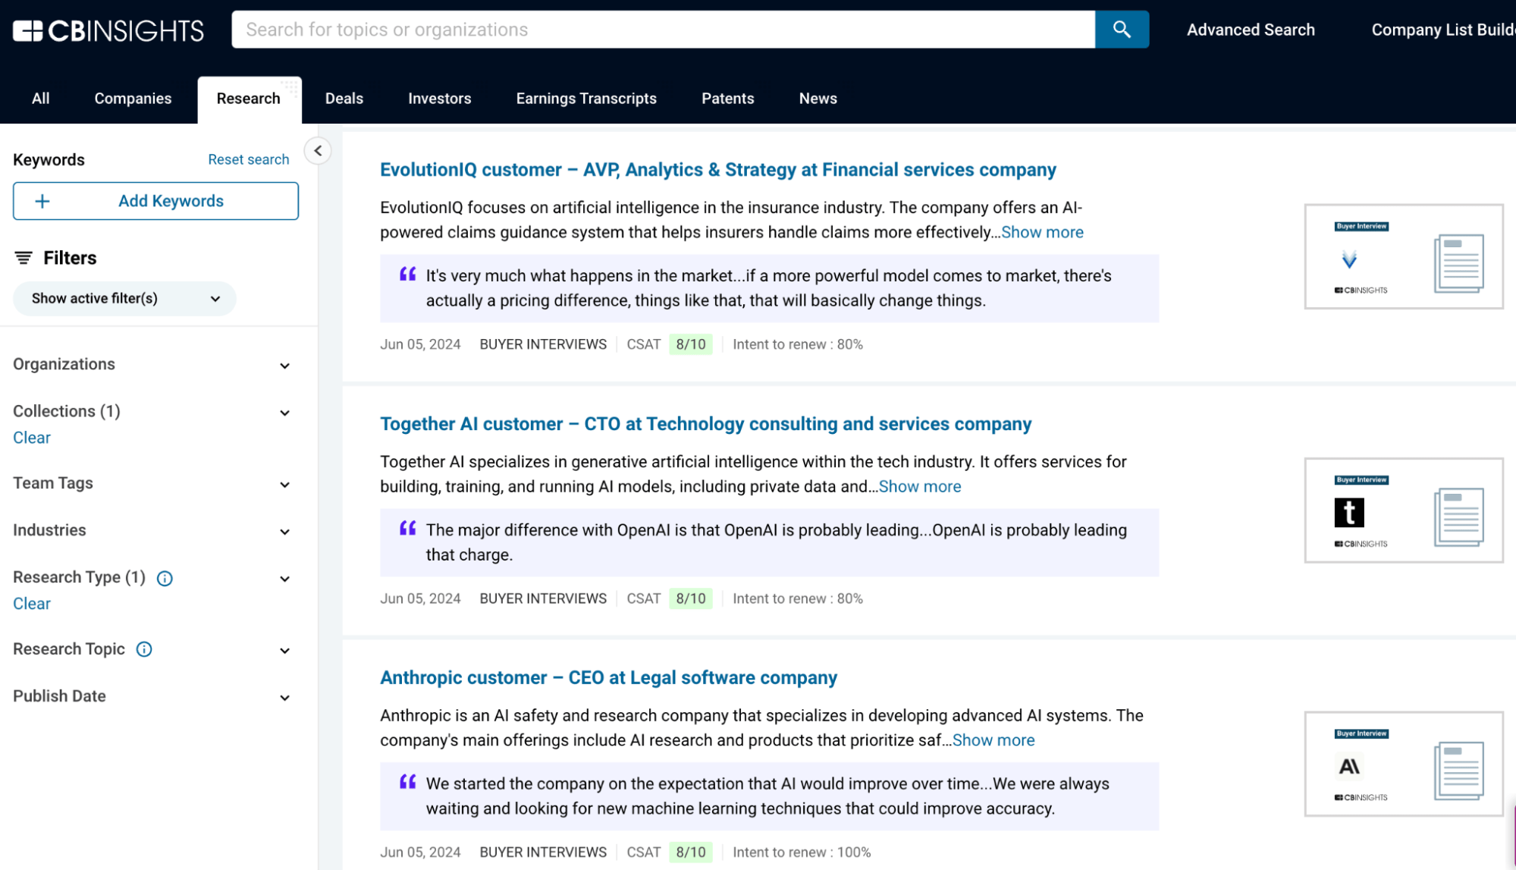Click the info icon next to Research Type

[x=165, y=579]
